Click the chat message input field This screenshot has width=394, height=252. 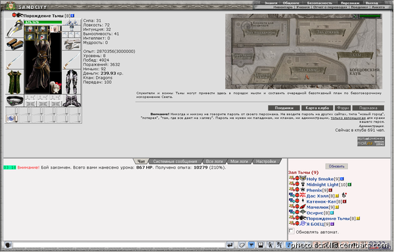119,245
